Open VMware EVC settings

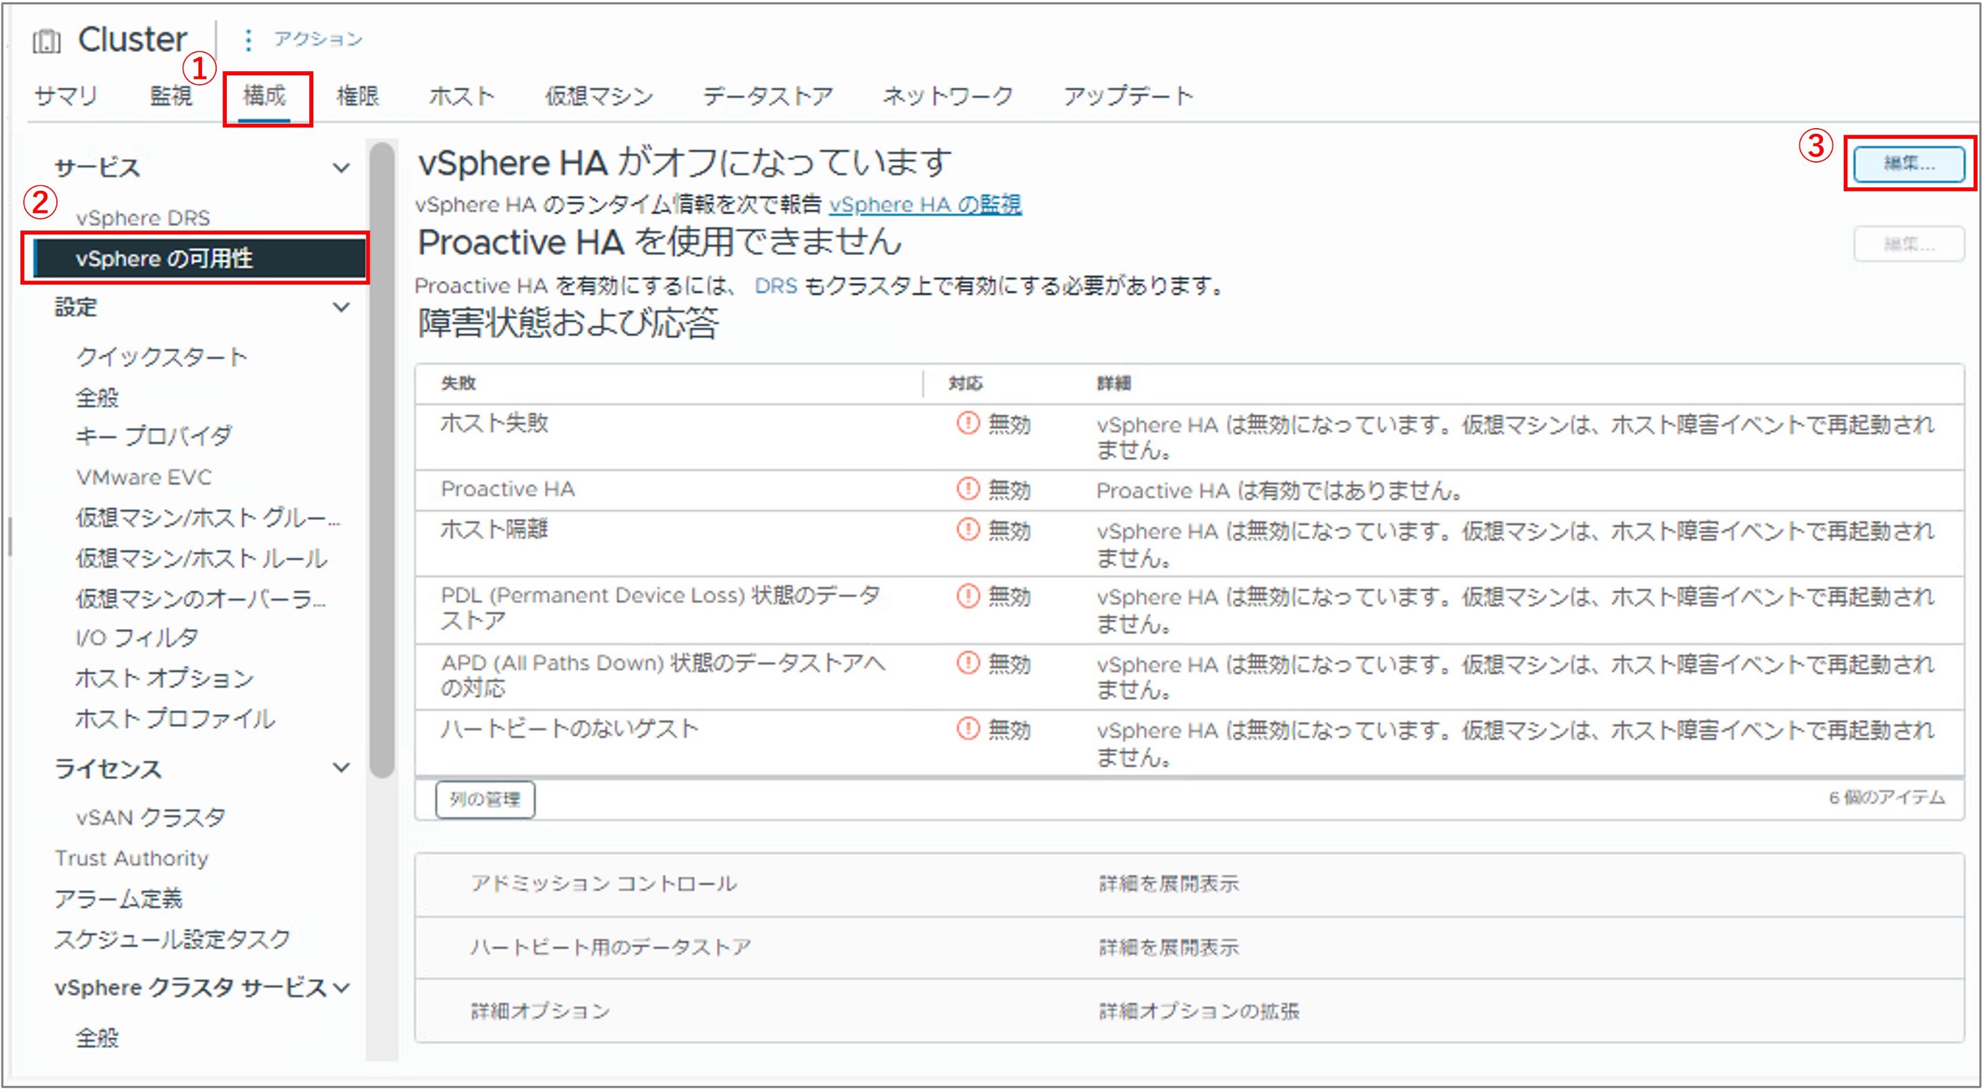tap(144, 478)
